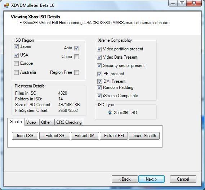
Task: Maximize the XDVDMulleter window
Action: tap(182, 3)
